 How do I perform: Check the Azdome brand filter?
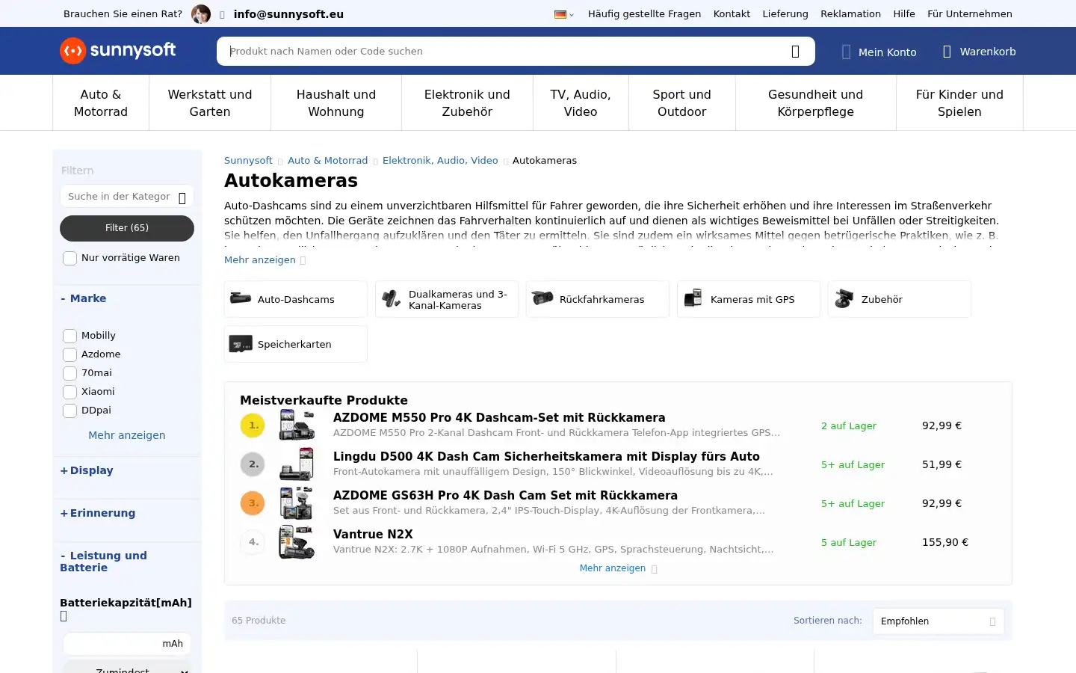pyautogui.click(x=69, y=354)
